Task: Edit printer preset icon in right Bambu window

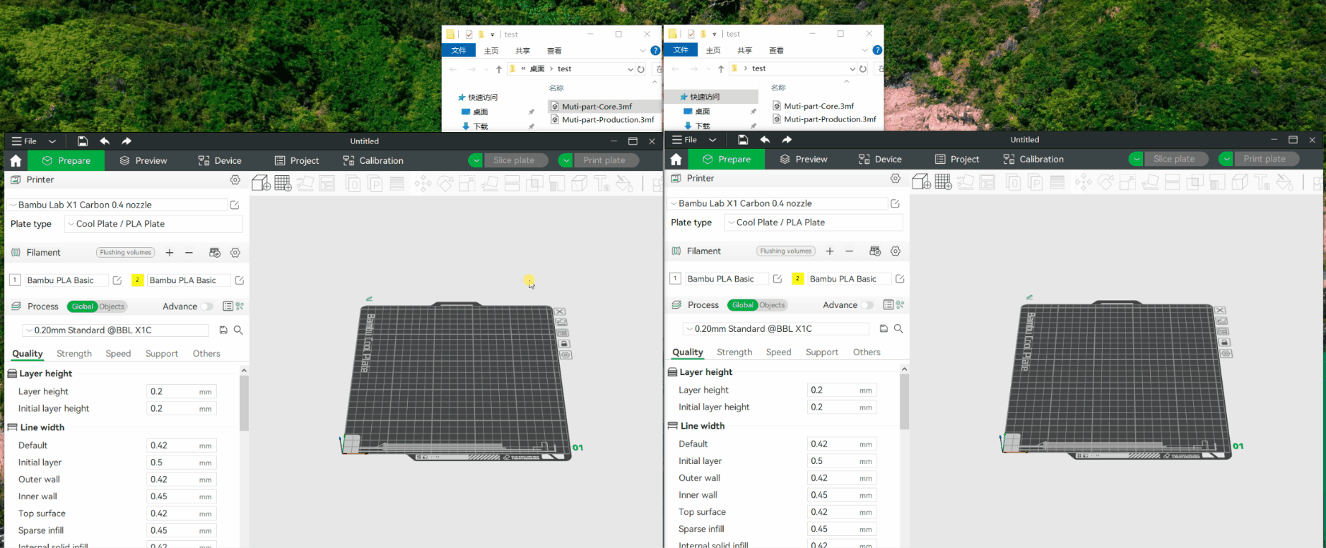Action: click(895, 203)
